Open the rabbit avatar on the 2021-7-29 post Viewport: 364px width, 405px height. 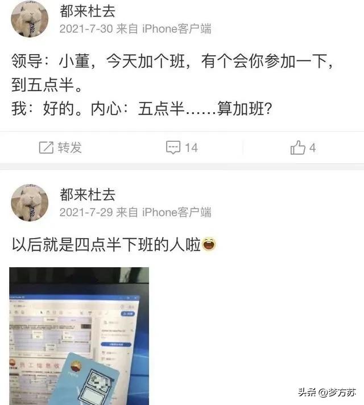(30, 203)
